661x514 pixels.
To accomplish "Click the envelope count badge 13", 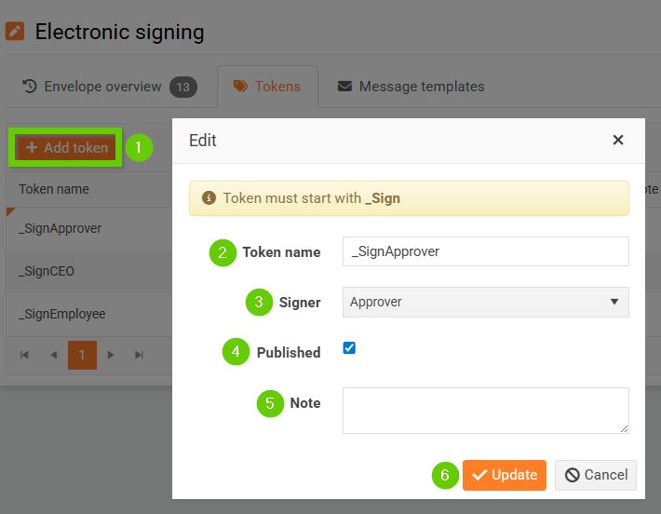I will (x=183, y=88).
